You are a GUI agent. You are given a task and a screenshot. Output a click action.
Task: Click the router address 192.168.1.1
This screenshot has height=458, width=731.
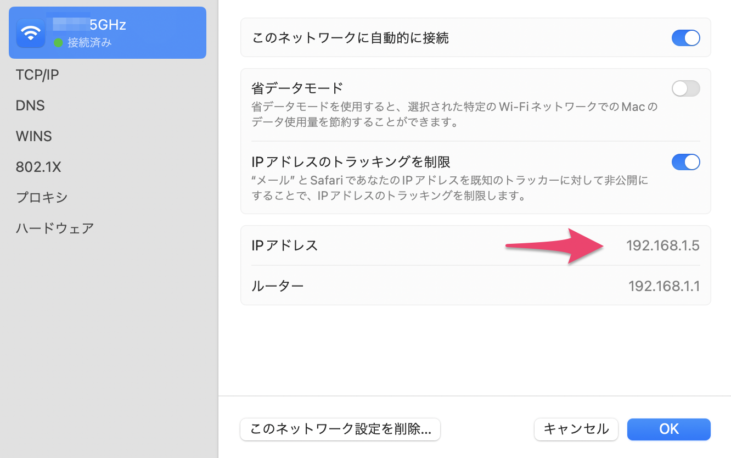point(663,286)
